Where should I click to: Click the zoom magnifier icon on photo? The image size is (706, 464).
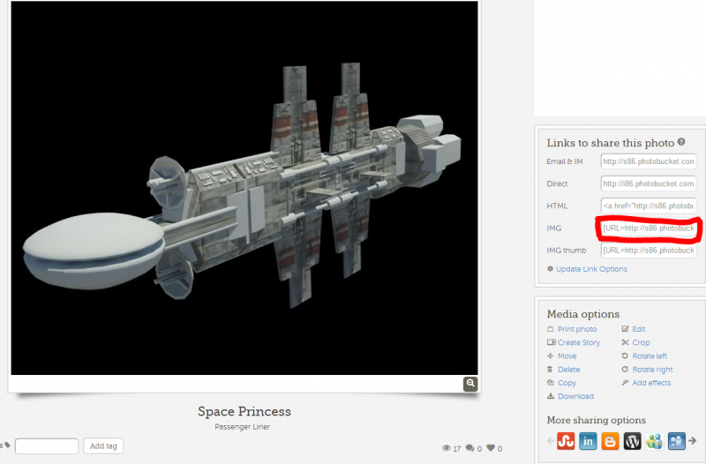point(471,384)
